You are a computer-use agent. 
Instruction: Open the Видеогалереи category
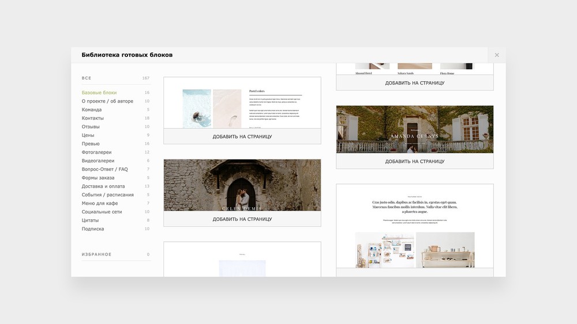[98, 161]
